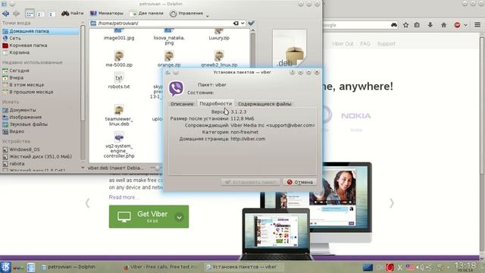Open Найти search in Dolphin
The width and height of the screenshot is (485, 273).
(73, 14)
